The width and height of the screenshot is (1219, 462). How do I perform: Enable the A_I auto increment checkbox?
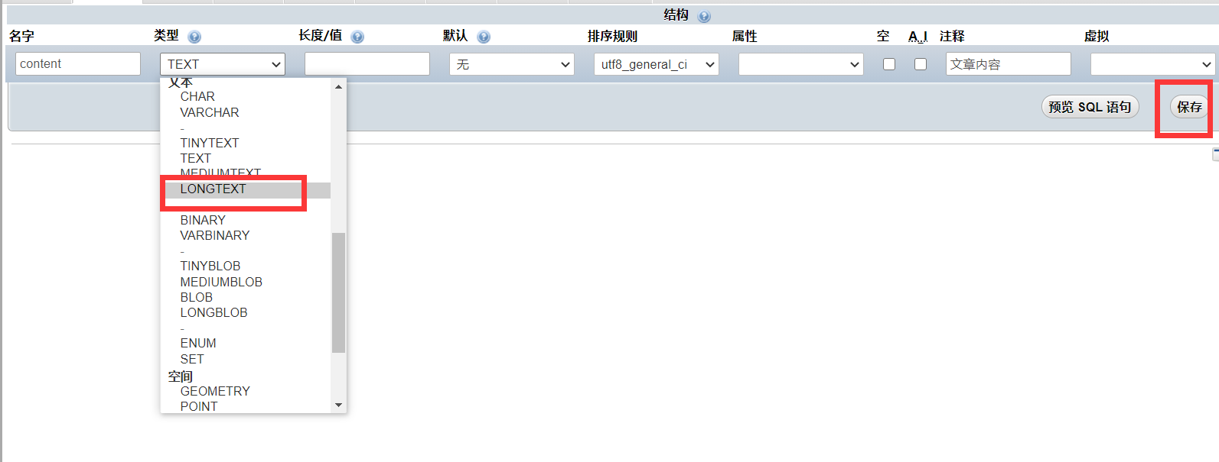click(921, 64)
